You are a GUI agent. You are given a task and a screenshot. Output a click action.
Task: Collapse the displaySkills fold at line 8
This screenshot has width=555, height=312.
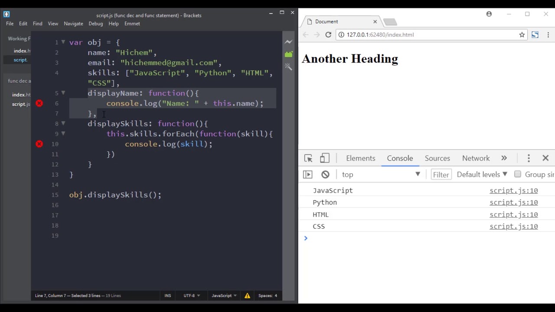(63, 123)
